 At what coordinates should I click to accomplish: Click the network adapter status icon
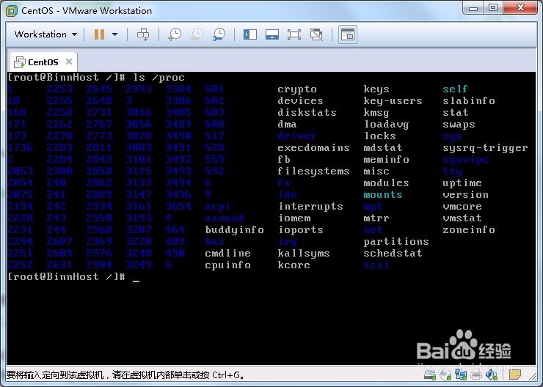[461, 375]
